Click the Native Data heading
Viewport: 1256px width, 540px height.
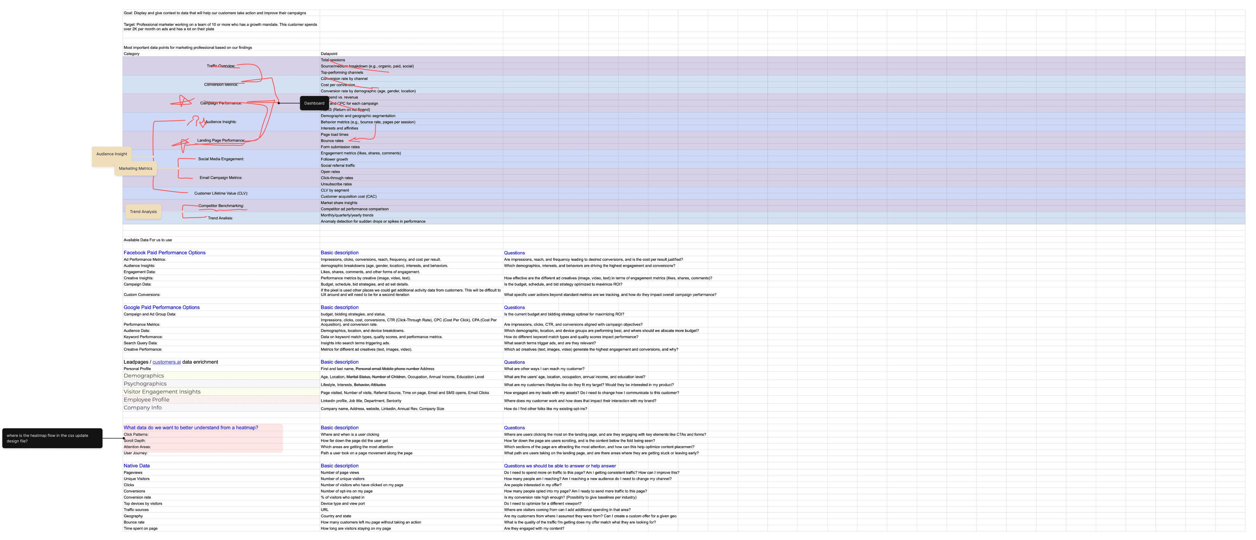pos(137,466)
